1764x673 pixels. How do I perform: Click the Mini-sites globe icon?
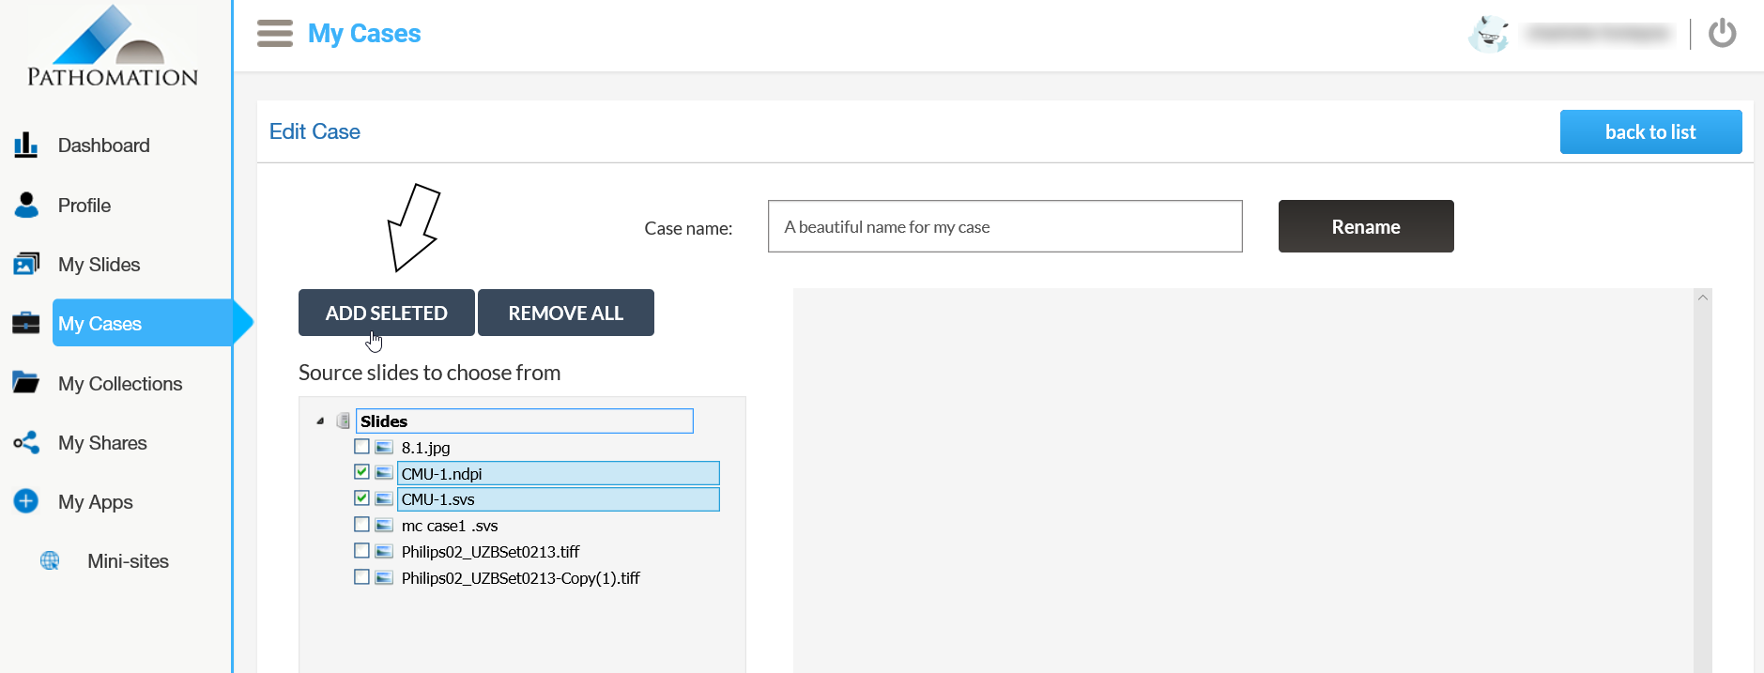(50, 560)
